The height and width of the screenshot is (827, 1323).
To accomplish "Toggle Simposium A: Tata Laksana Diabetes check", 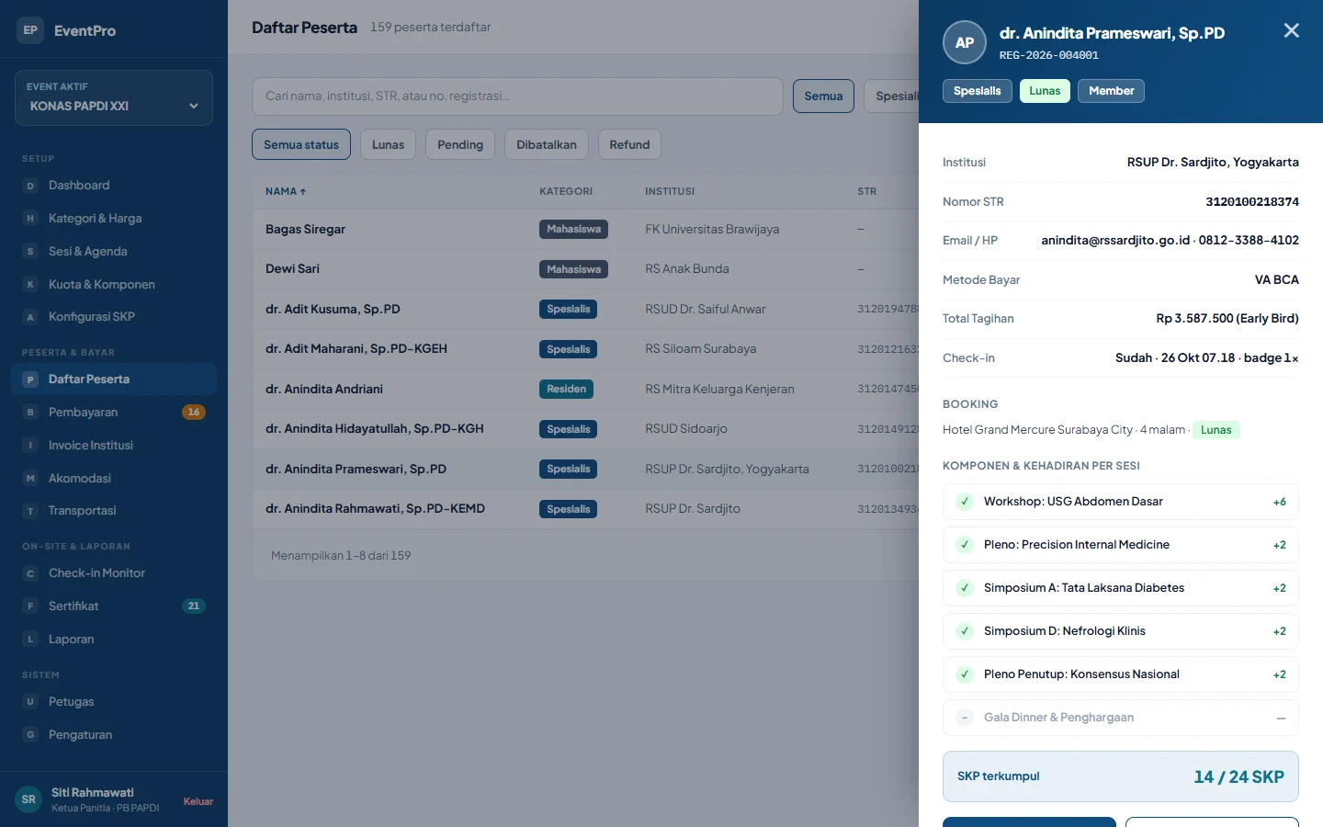I will pyautogui.click(x=965, y=588).
